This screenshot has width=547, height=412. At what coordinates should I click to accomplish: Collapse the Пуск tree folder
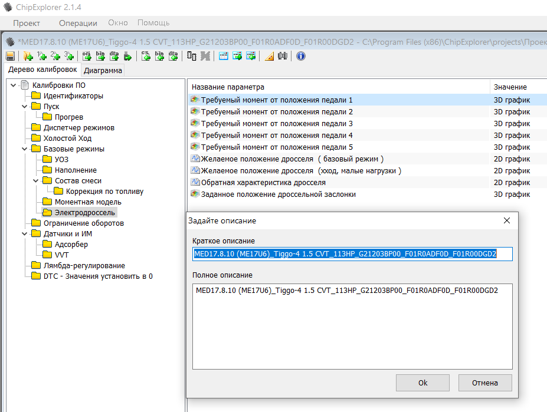[24, 107]
